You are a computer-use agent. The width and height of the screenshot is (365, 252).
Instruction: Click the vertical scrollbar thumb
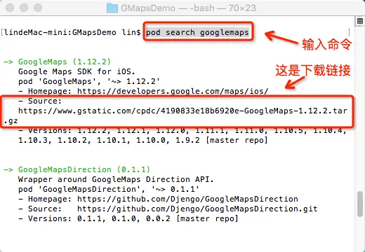pyautogui.click(x=360, y=204)
